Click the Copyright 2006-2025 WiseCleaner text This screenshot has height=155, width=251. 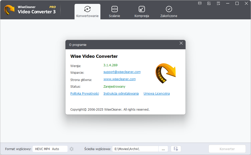pyautogui.click(x=110, y=110)
